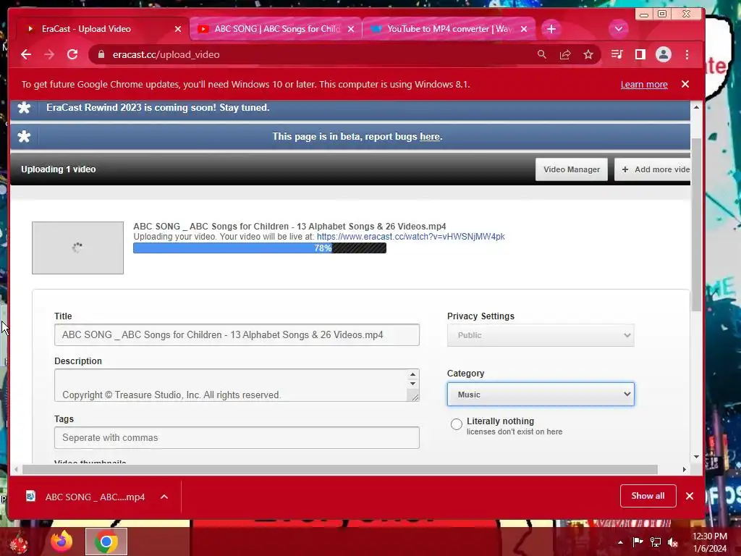Screen dimensions: 741x556
Task: Go back using browser back arrow
Action: point(26,54)
